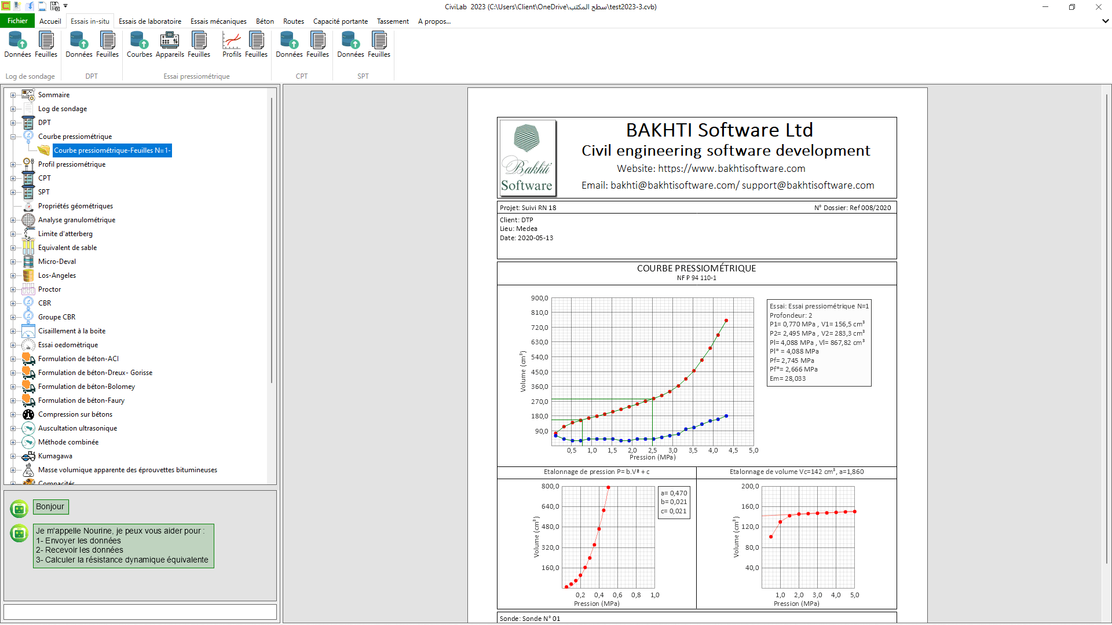1112x625 pixels.
Task: Select Courbe pressiométrique-Feuilles N=1- item
Action: click(112, 150)
